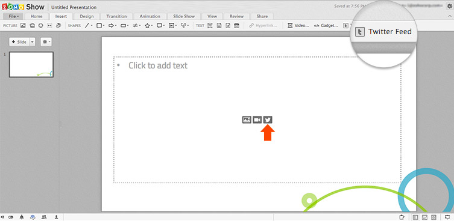Click the bell icon in bottom status bar

point(22,217)
